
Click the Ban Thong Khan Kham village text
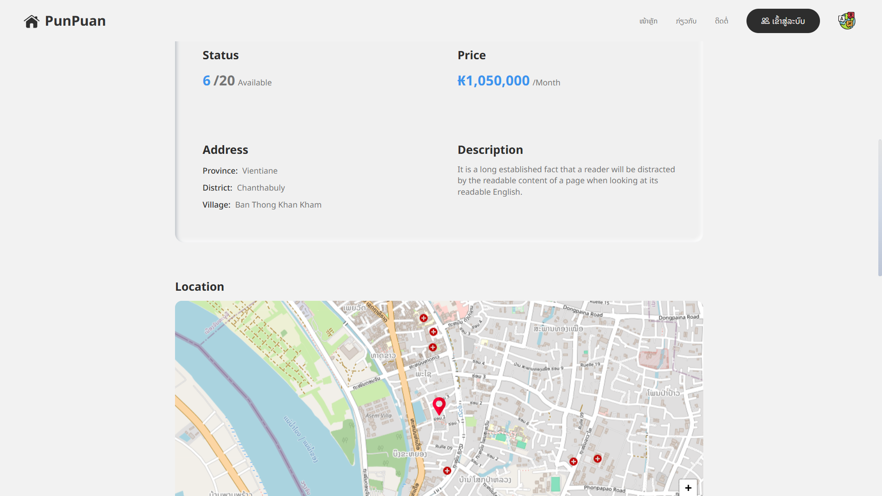[x=278, y=205]
